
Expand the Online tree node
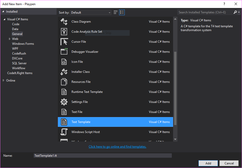[3, 81]
